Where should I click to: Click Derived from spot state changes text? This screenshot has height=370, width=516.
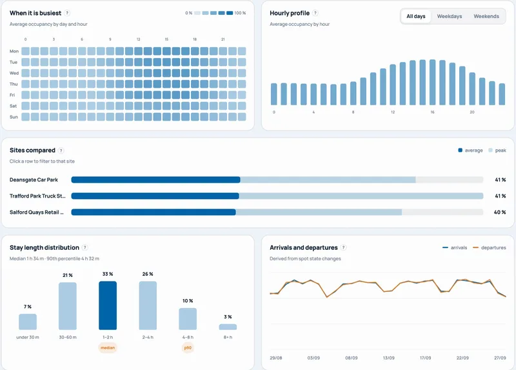305,259
